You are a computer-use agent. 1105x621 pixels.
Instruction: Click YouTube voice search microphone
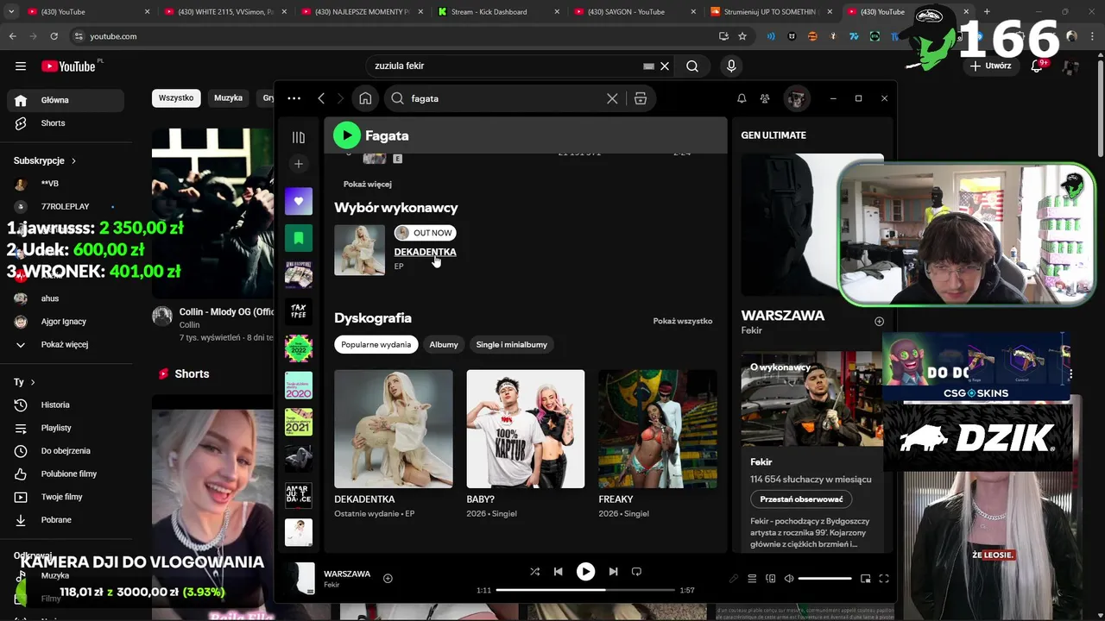pyautogui.click(x=731, y=66)
